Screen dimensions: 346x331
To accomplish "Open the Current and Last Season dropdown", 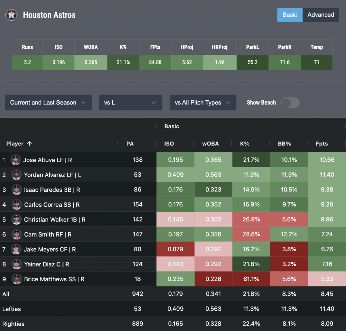I will pos(48,103).
